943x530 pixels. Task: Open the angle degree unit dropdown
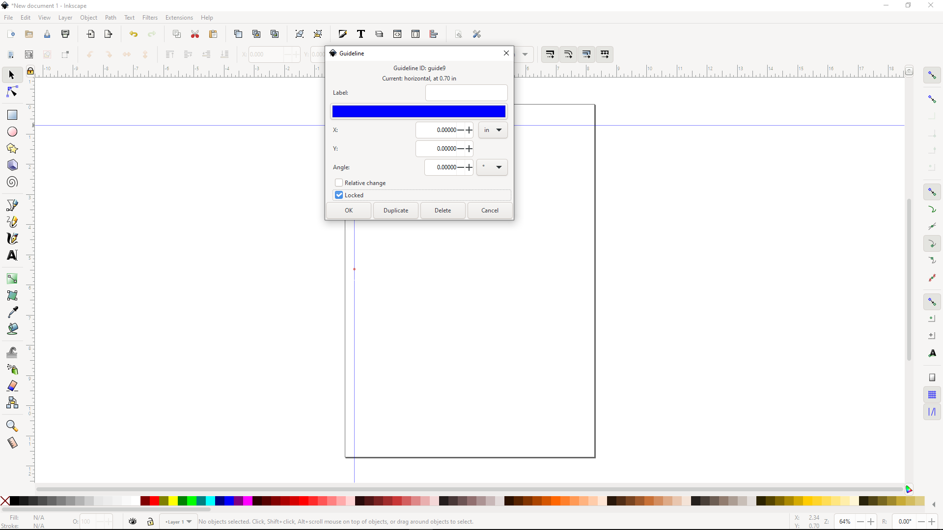(492, 167)
